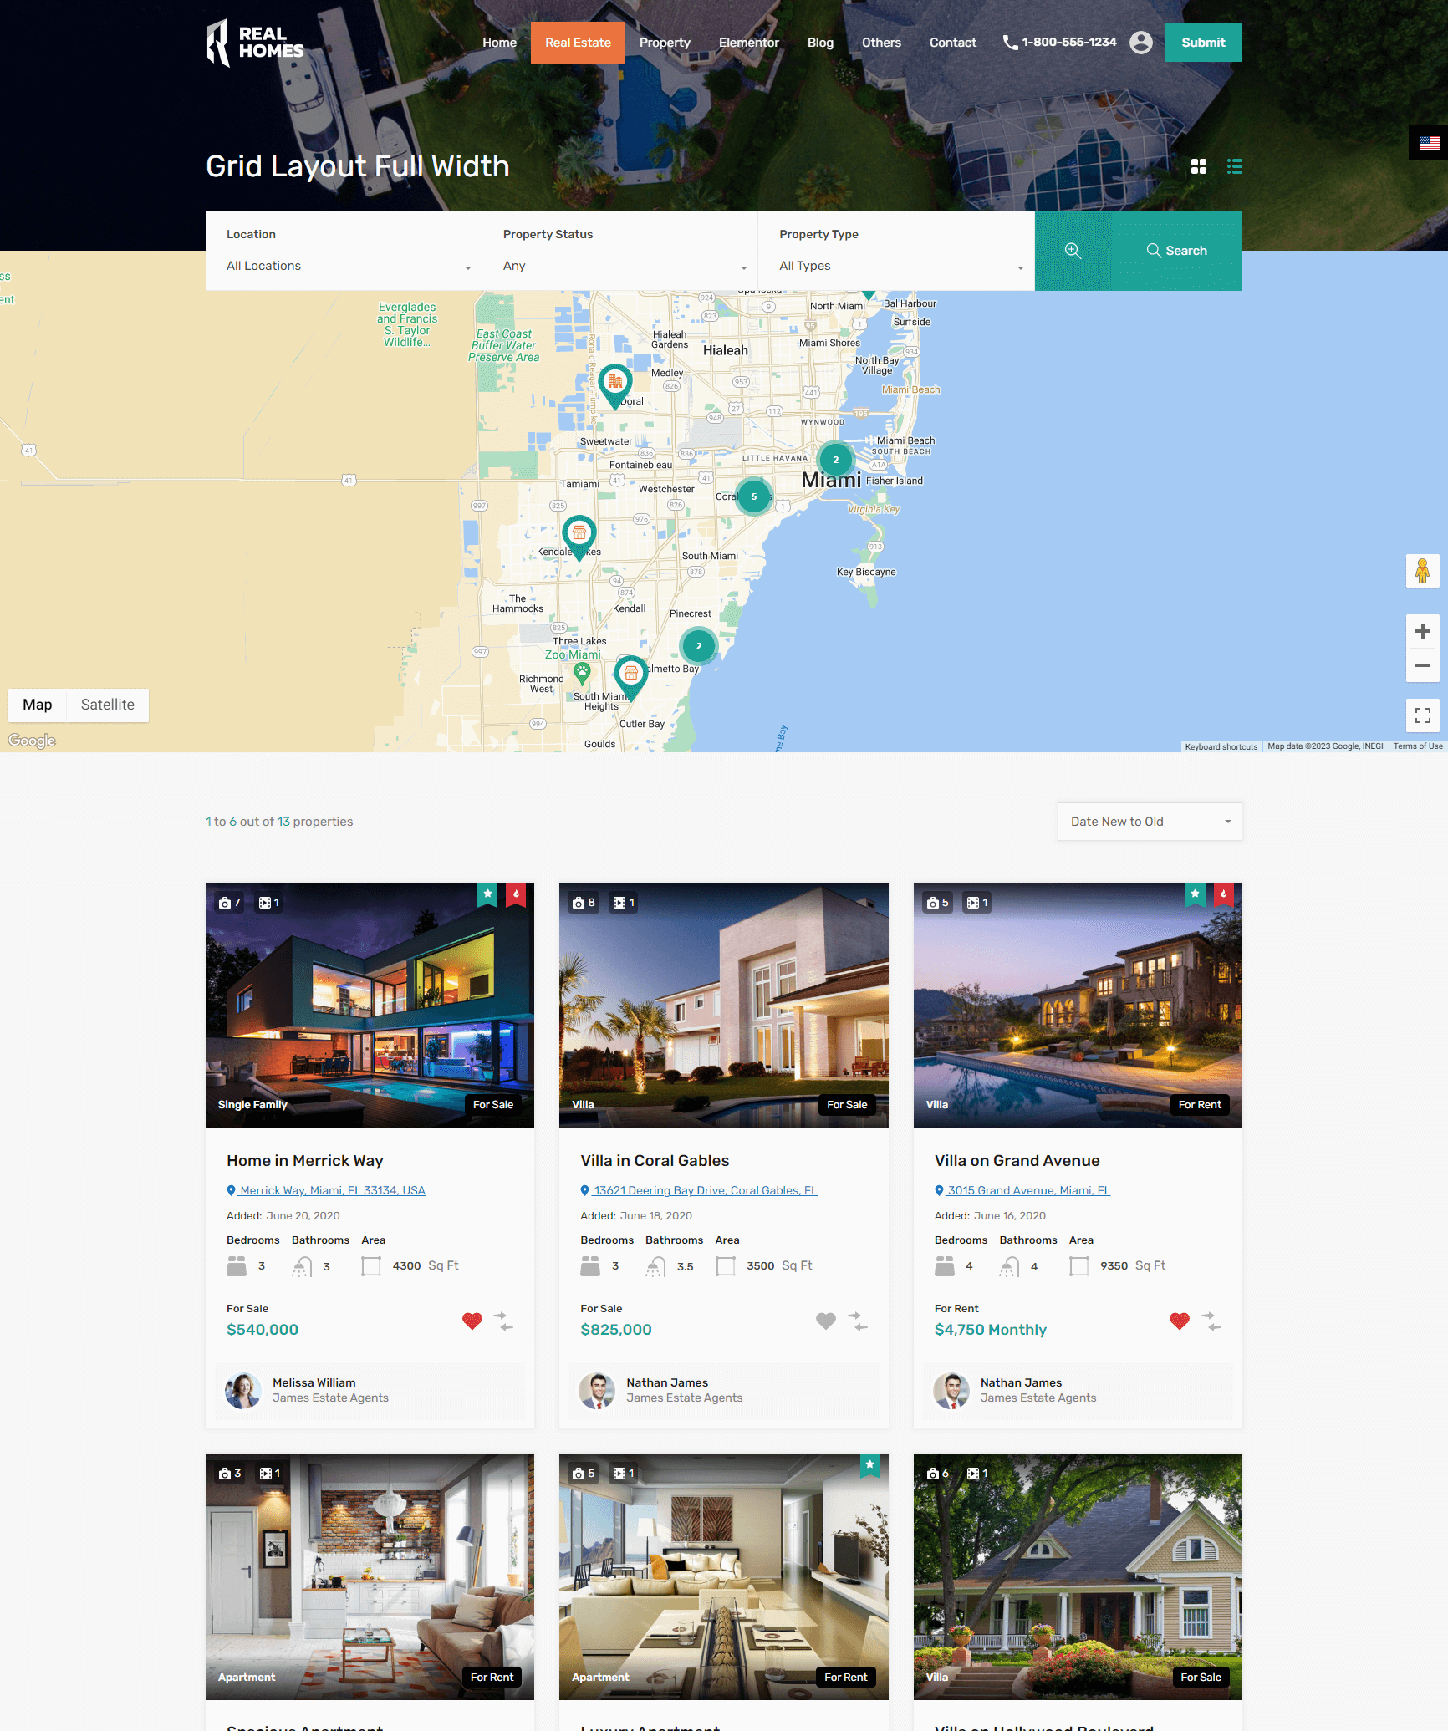Open photo count on Villa on Hollywood Boulevard card
This screenshot has height=1731, width=1448.
pos(937,1474)
